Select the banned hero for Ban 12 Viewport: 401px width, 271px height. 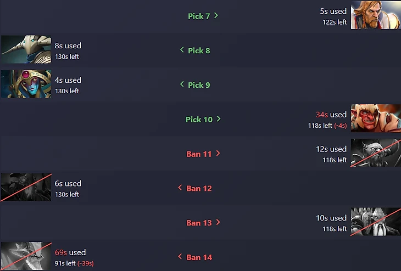[26, 188]
